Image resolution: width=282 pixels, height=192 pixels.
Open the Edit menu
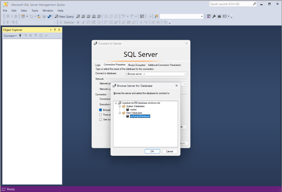coord(14,11)
